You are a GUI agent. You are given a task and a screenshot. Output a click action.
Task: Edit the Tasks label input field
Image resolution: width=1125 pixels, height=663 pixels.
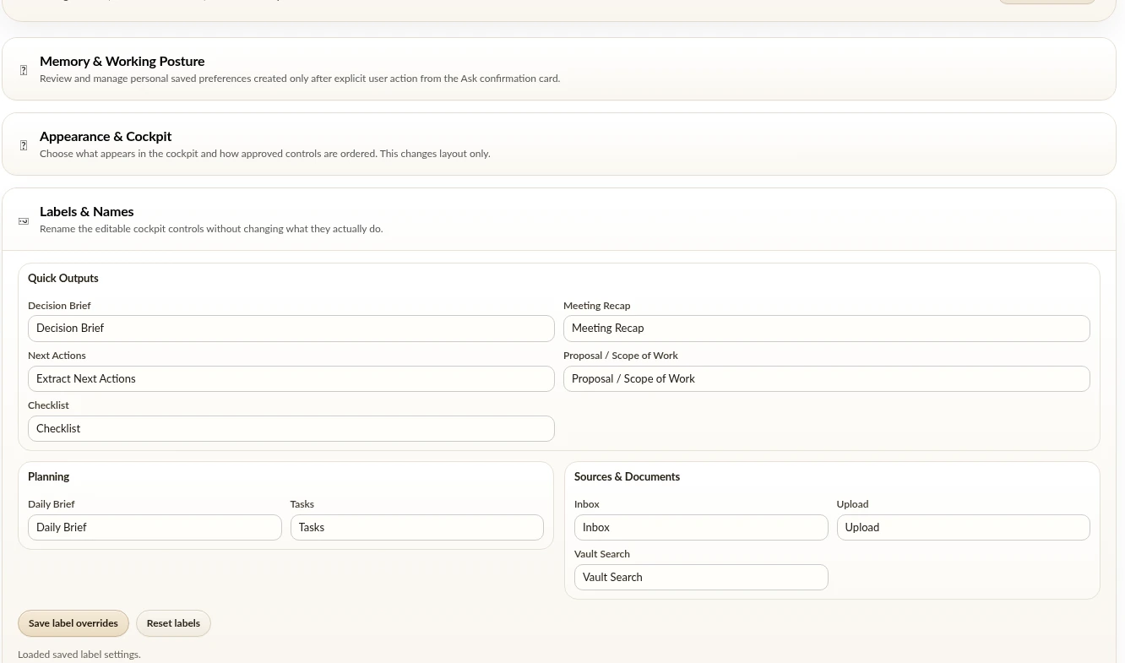(x=417, y=528)
